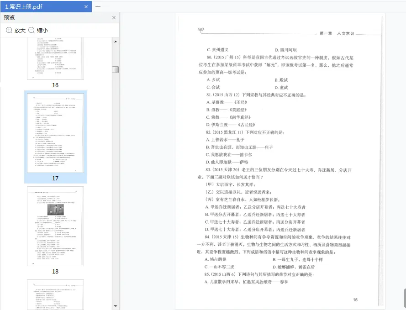Click the thumbnail panel scrollbar handle

coord(116,69)
